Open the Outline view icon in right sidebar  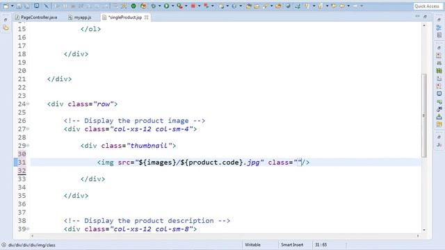439,28
